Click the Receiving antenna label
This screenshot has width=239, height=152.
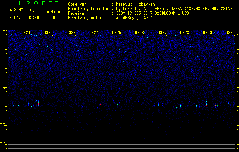87,18
